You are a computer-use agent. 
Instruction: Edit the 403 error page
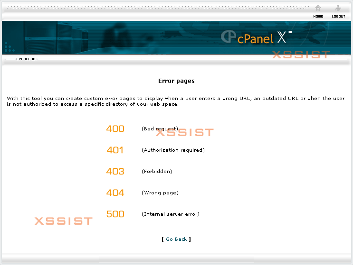[x=115, y=171]
